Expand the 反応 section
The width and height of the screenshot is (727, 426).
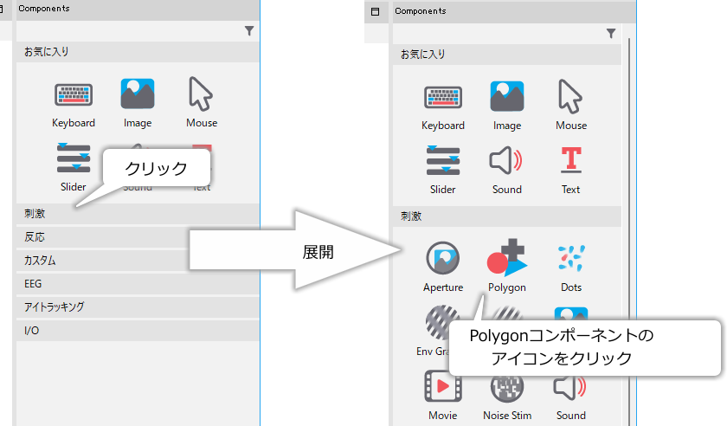tap(138, 237)
